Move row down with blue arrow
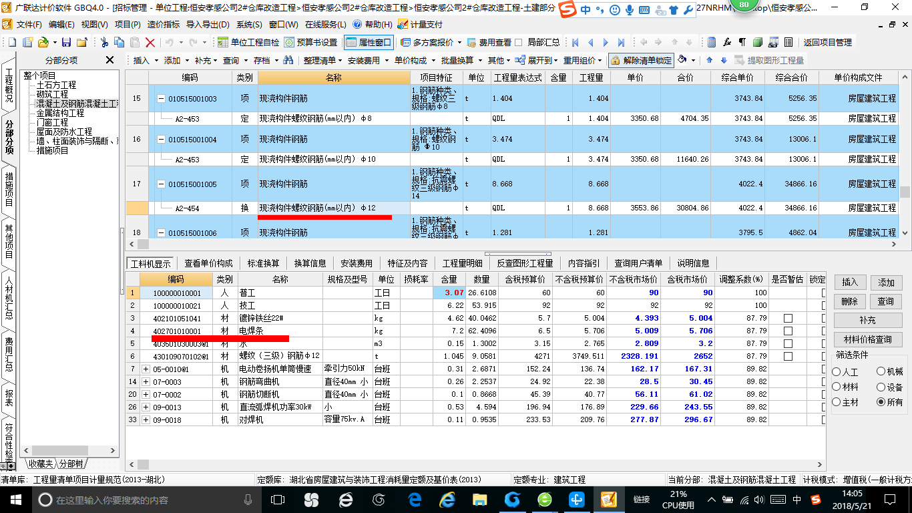912x513 pixels. (x=722, y=60)
